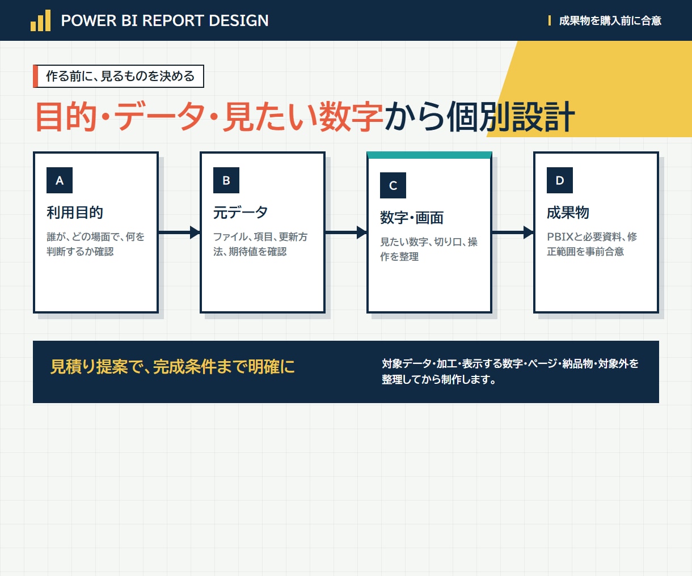Click the letter D badge
The width and height of the screenshot is (692, 576).
pos(560,180)
